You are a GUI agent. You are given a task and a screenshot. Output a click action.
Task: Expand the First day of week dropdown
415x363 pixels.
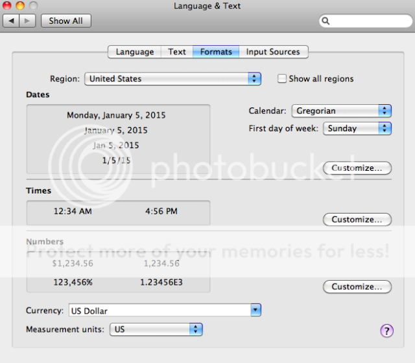pyautogui.click(x=357, y=128)
